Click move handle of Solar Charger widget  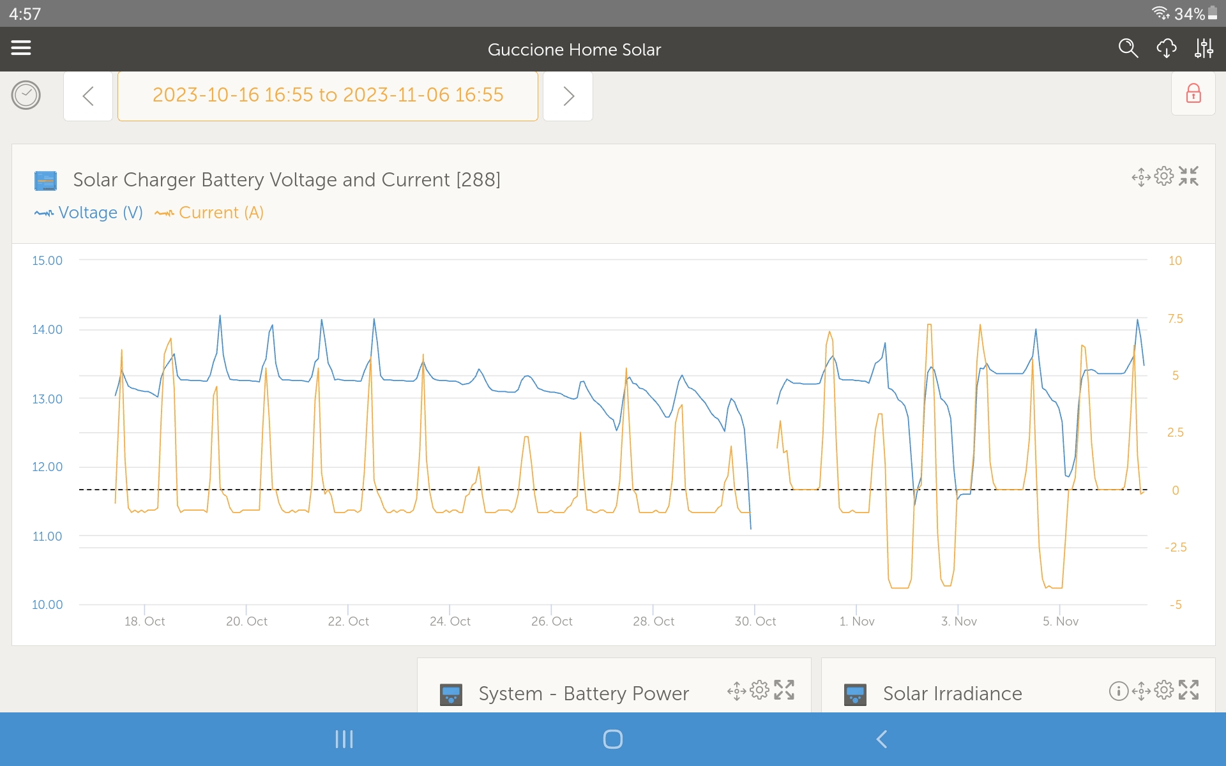point(1141,177)
